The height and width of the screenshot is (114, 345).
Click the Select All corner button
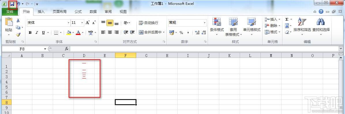[x=6, y=56]
